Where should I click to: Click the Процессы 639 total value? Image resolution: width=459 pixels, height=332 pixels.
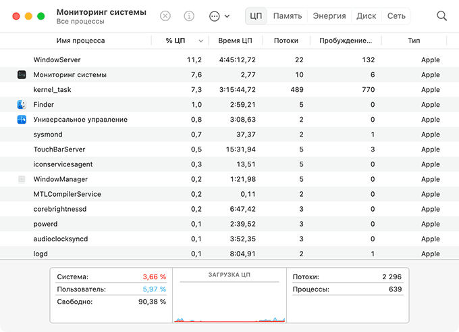click(x=395, y=289)
